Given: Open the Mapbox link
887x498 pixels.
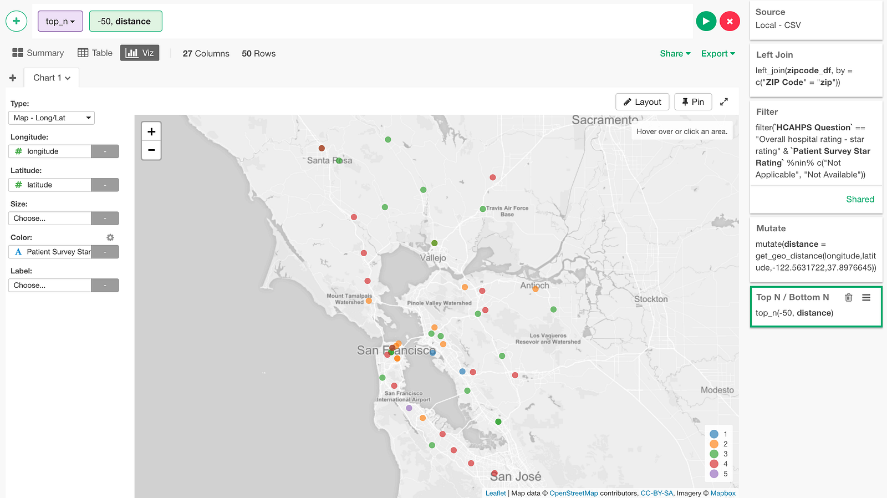Looking at the screenshot, I should (x=723, y=493).
